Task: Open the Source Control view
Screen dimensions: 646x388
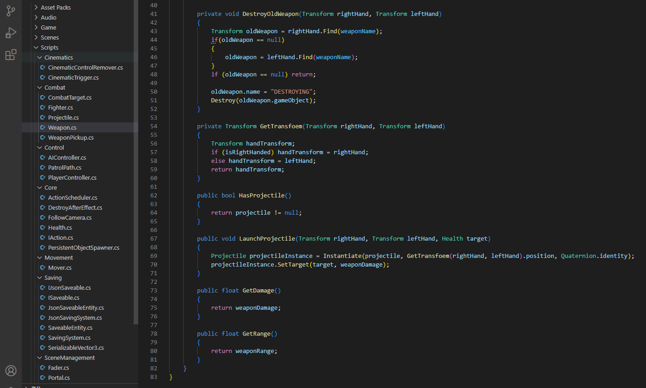Action: click(11, 10)
